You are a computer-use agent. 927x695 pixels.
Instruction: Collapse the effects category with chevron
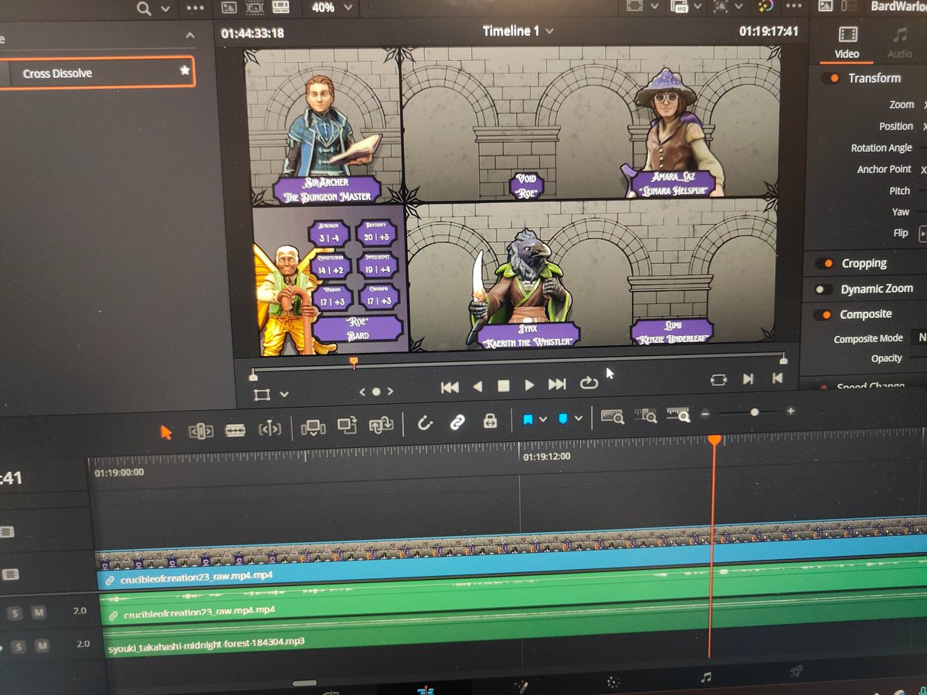[x=190, y=36]
